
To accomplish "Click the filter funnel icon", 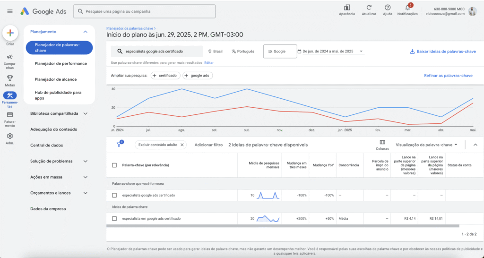I will point(119,145).
